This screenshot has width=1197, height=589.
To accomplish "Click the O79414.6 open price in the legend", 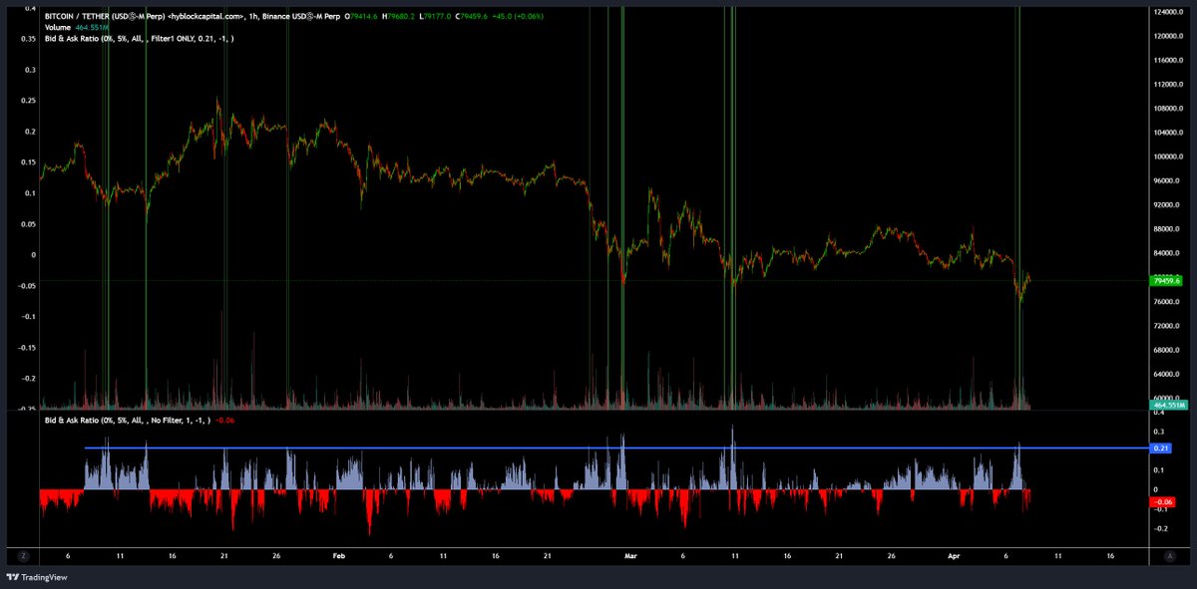I will point(361,16).
